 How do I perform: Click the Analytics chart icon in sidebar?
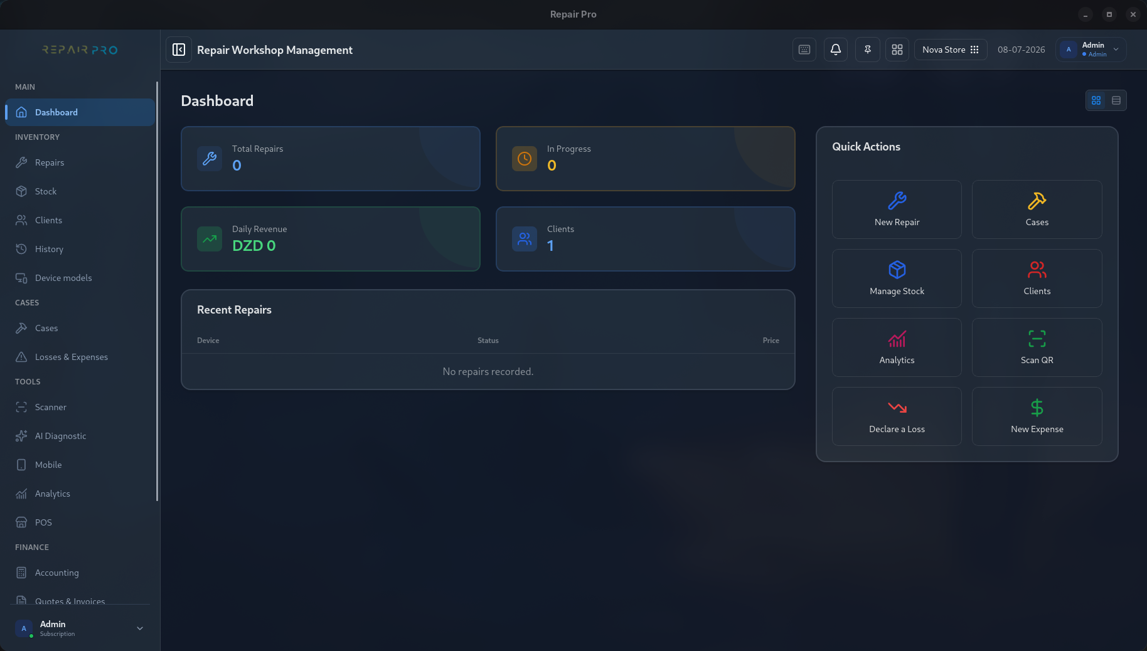point(21,494)
